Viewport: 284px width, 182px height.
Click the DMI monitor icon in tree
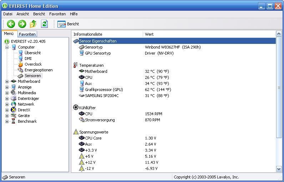[20, 59]
